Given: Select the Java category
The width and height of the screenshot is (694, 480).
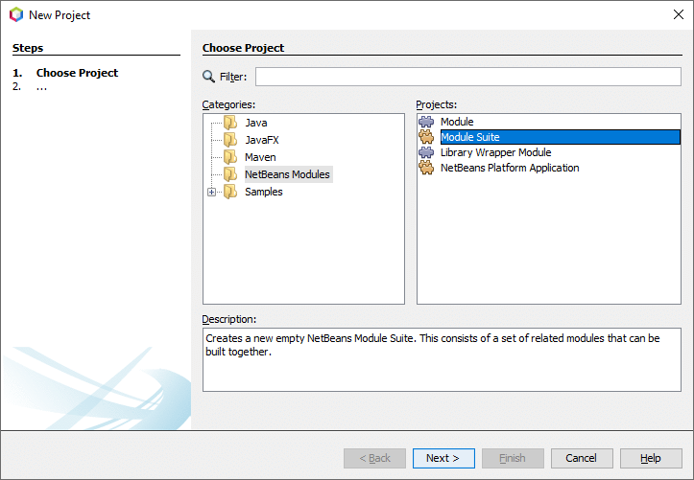Looking at the screenshot, I should pos(255,123).
